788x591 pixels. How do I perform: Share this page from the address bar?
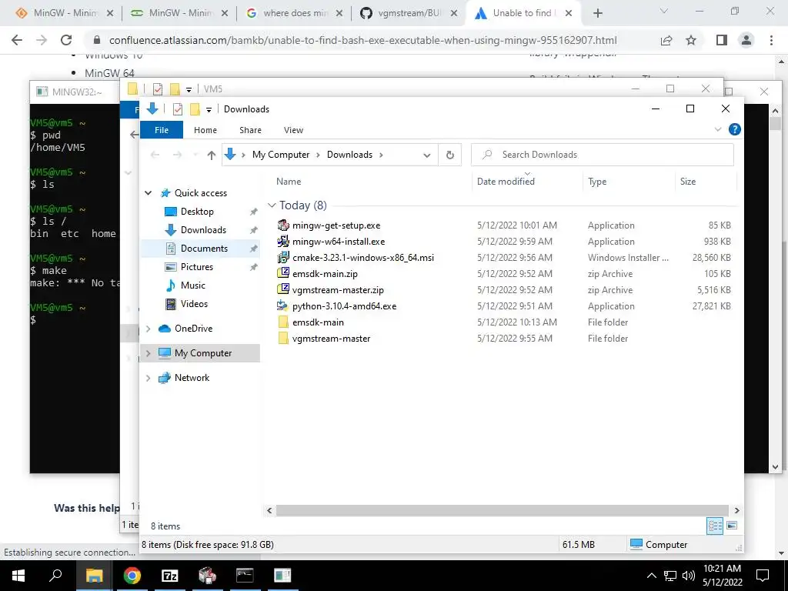point(666,40)
